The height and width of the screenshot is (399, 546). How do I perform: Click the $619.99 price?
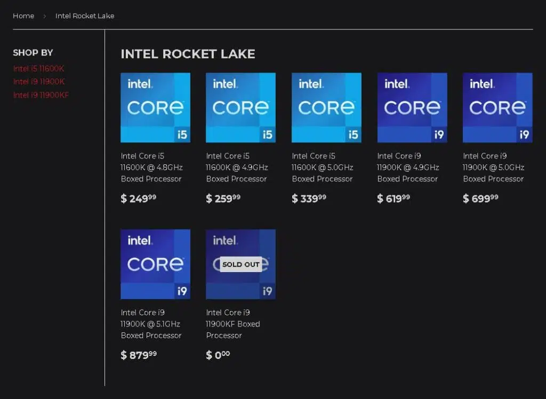coord(394,198)
